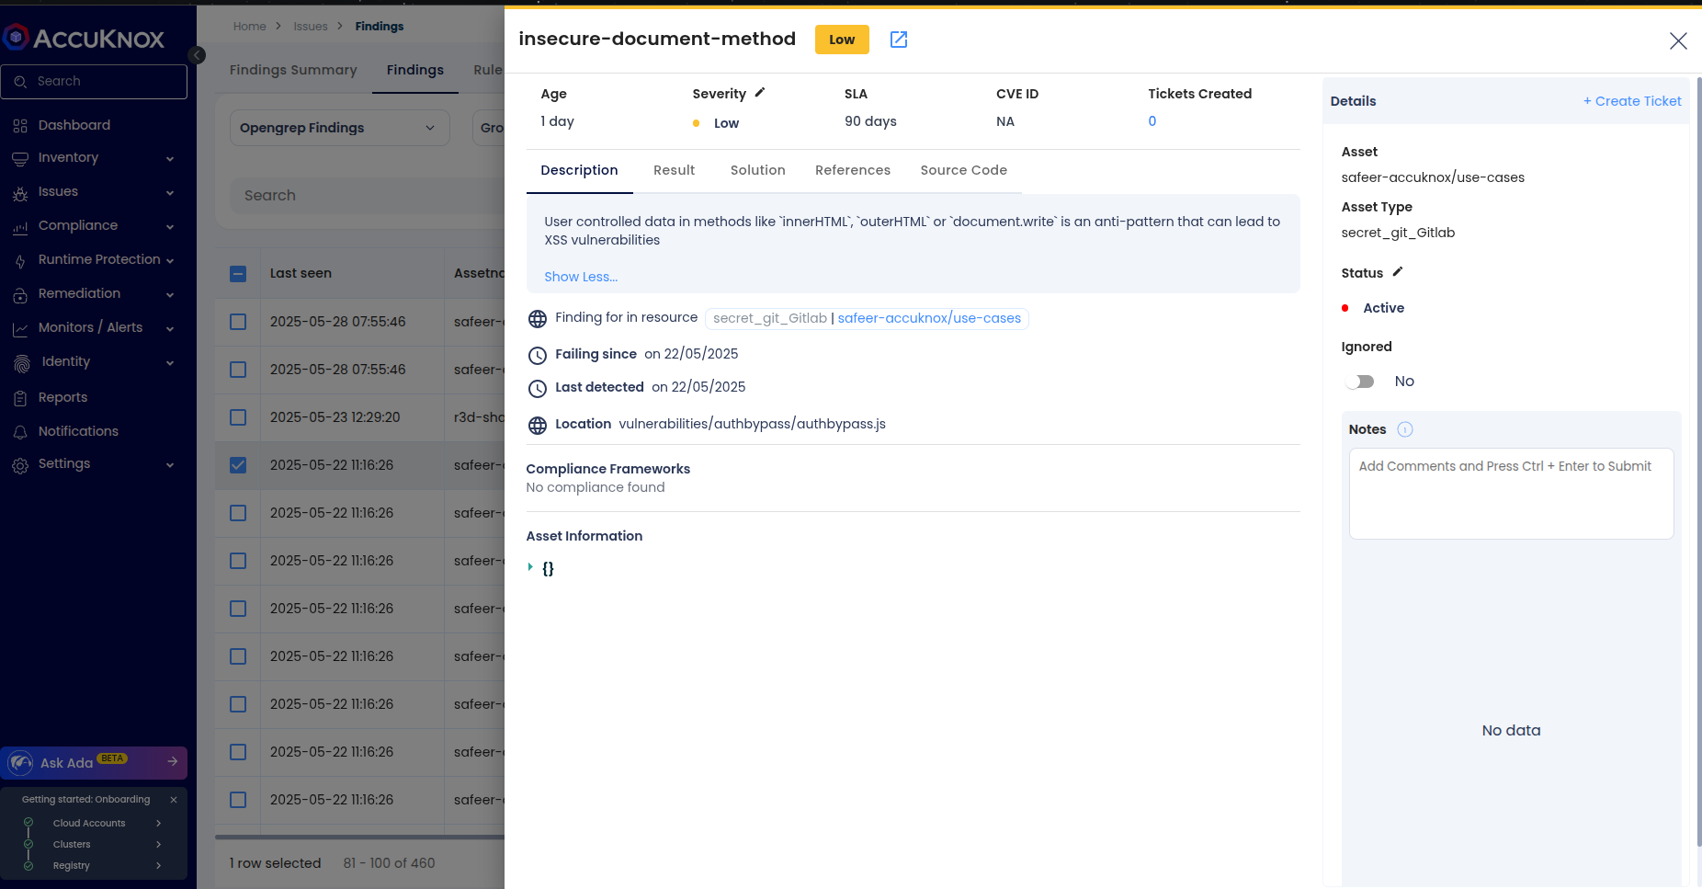Click Show Less in description
The image size is (1702, 889).
pyautogui.click(x=581, y=277)
